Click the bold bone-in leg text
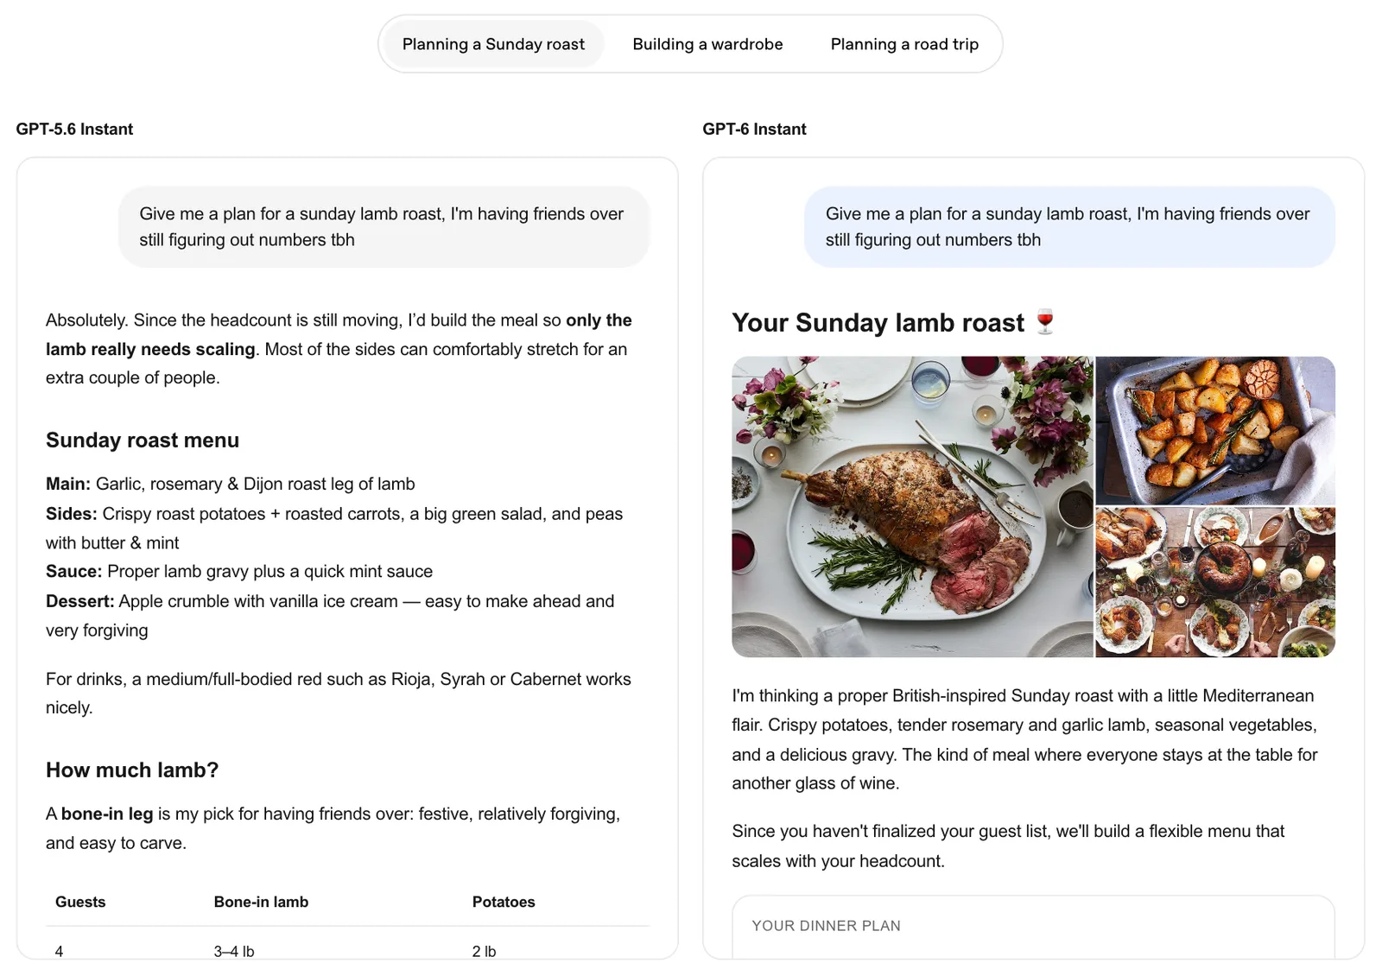Screen dimensions: 1382x963 (x=107, y=814)
